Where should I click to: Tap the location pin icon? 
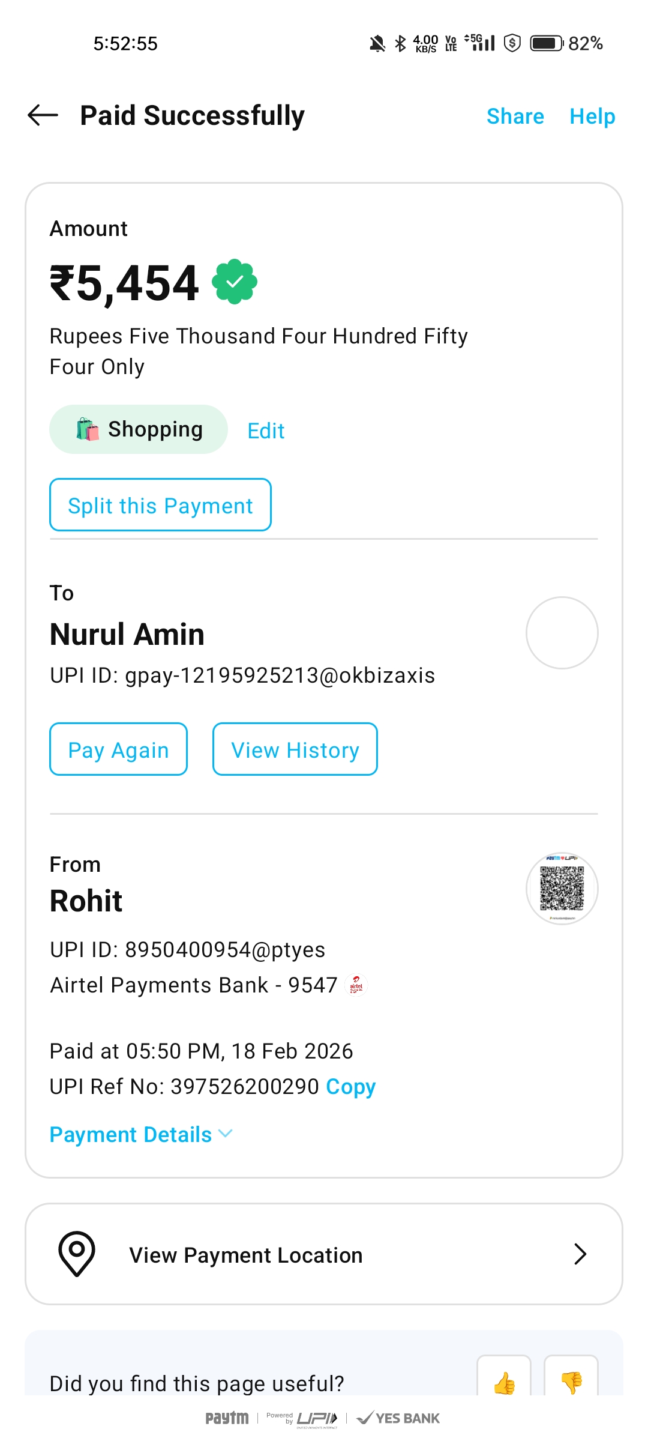pyautogui.click(x=77, y=1254)
